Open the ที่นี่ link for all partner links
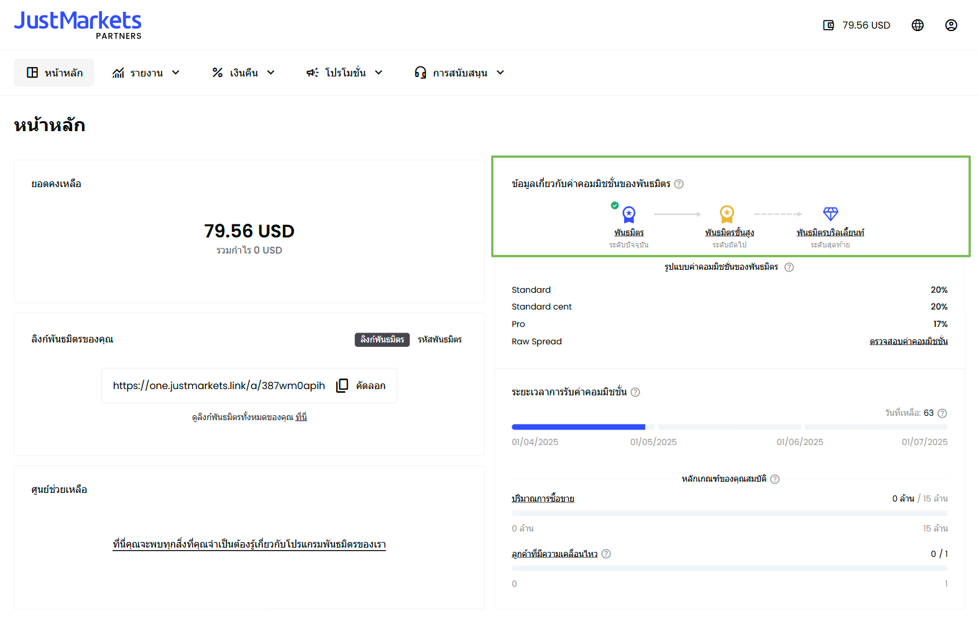The width and height of the screenshot is (979, 629). (301, 417)
